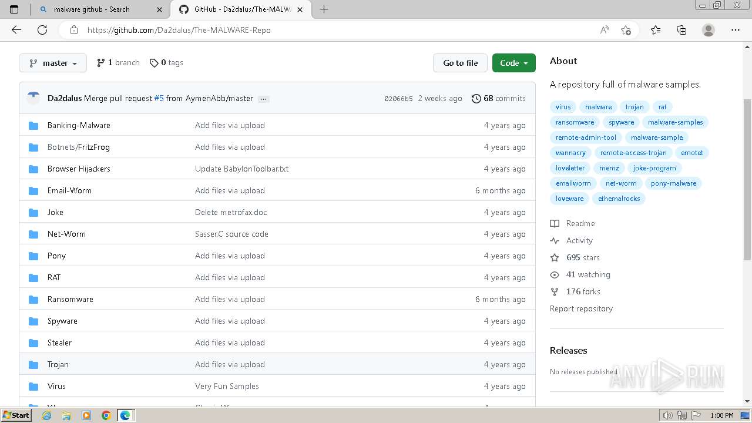
Task: Select the wannacry topic tag
Action: [x=570, y=153]
